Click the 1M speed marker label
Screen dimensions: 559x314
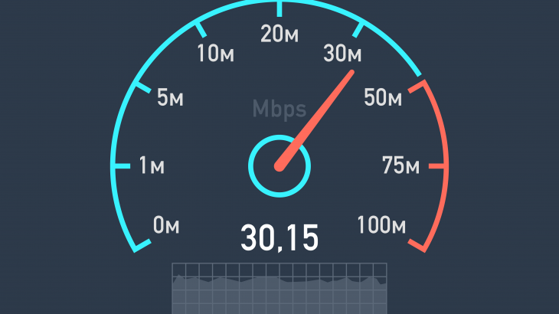[x=152, y=165]
